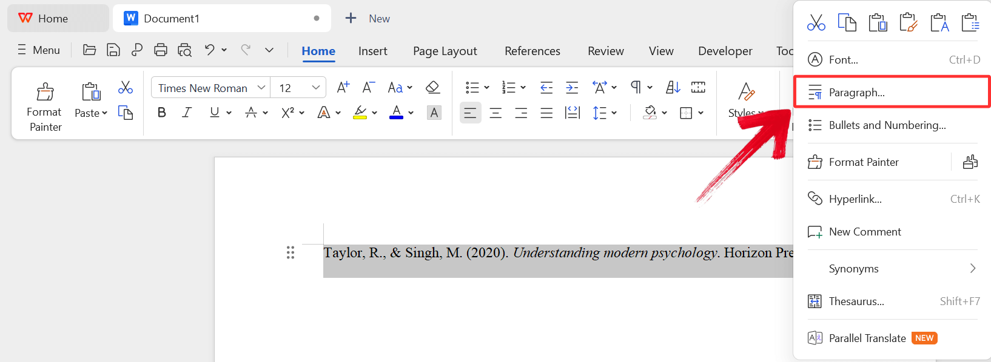Viewport: 991px width, 362px height.
Task: Click the Copy icon in context menu
Action: (847, 22)
